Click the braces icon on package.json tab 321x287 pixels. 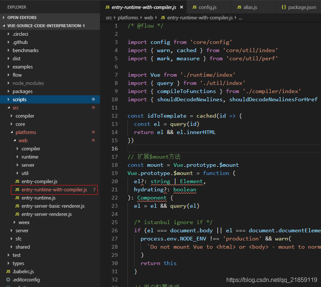click(x=284, y=7)
